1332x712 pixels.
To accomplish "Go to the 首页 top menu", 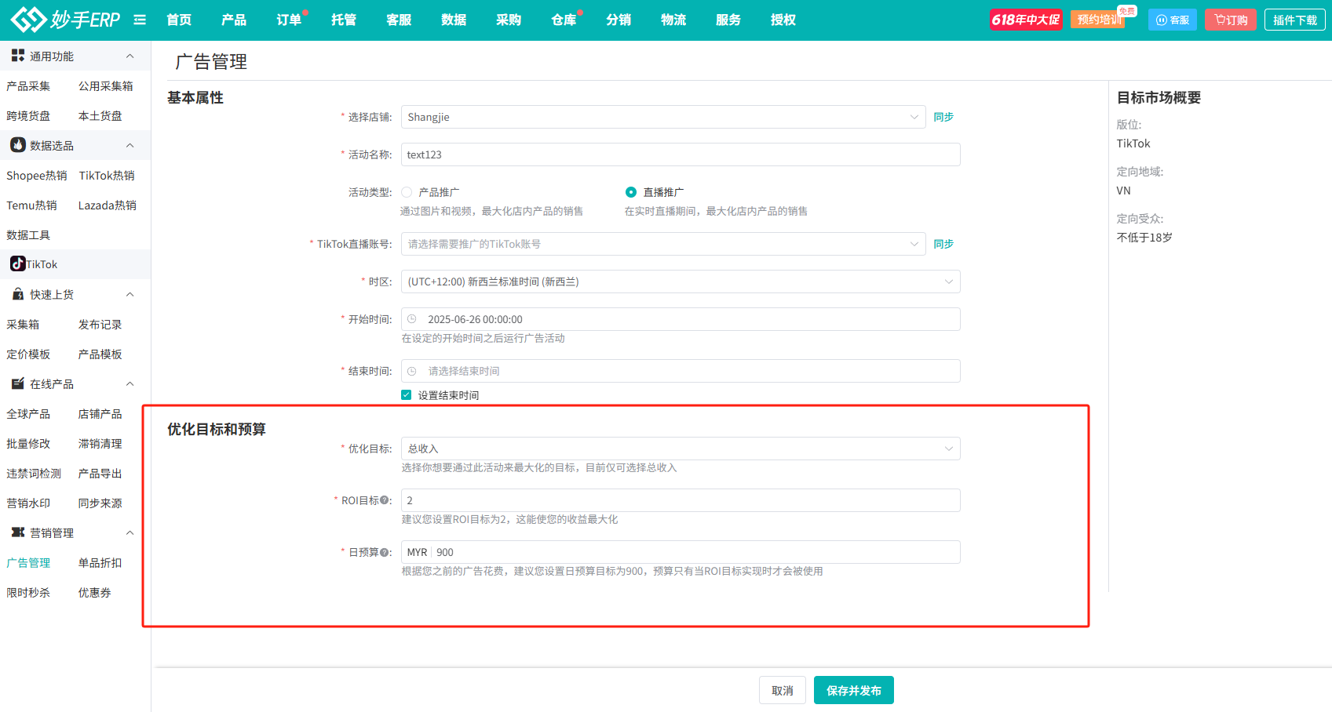I will tap(179, 20).
